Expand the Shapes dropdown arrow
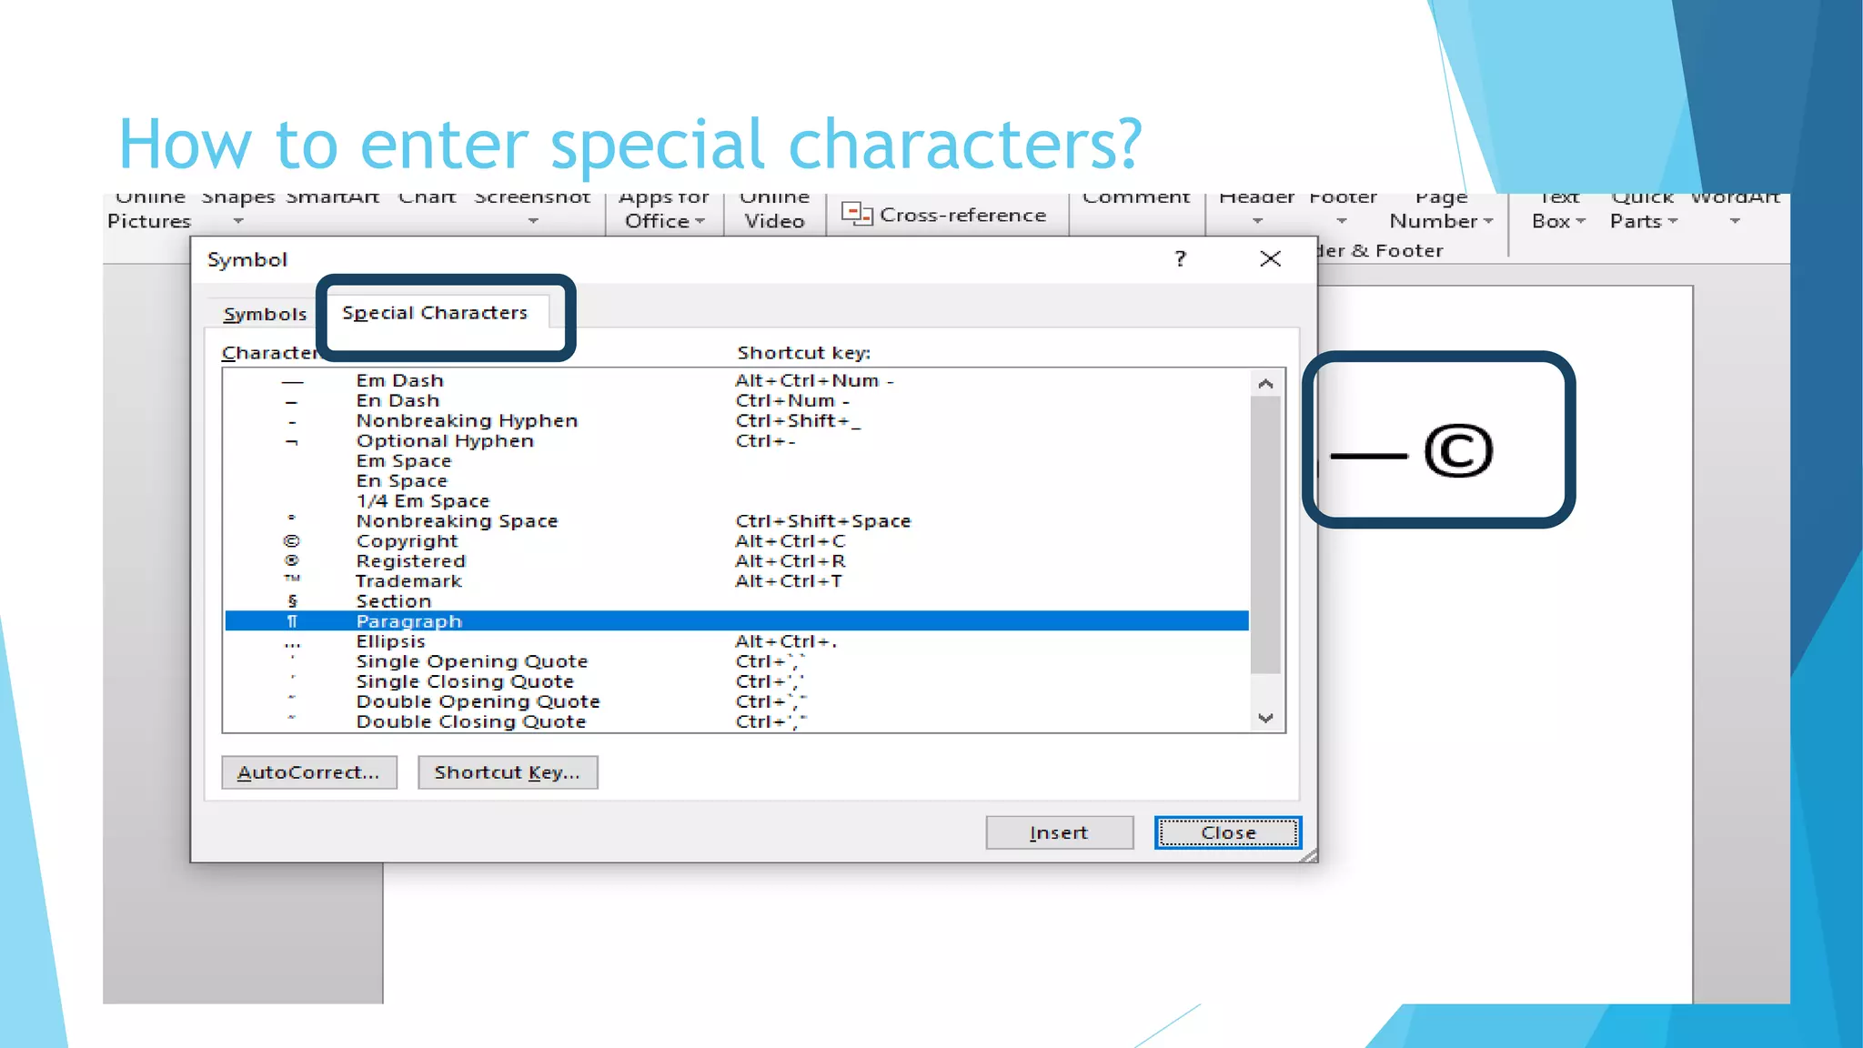 (x=238, y=221)
